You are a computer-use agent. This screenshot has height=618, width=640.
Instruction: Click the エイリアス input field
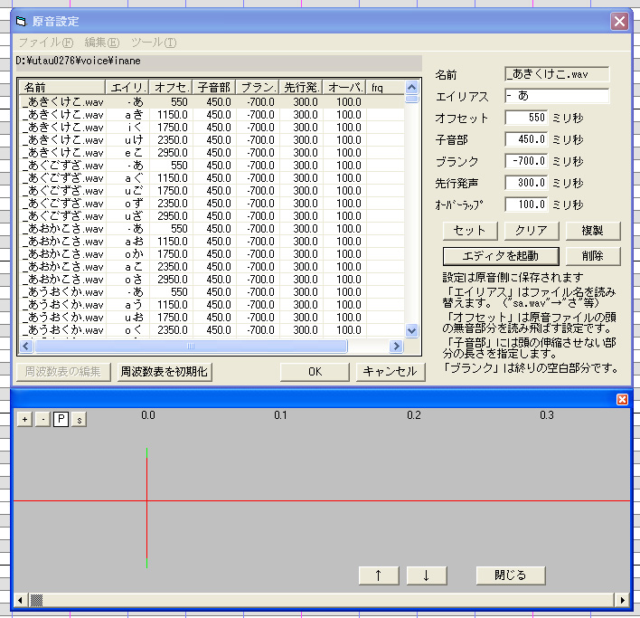tap(557, 96)
